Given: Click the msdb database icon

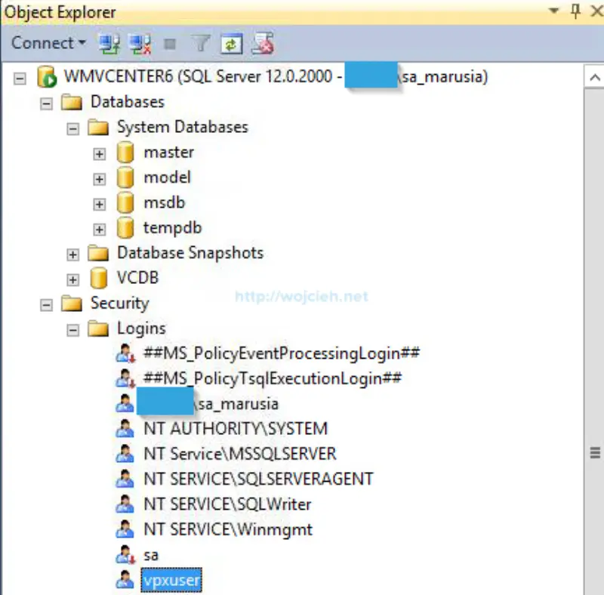Looking at the screenshot, I should point(125,202).
